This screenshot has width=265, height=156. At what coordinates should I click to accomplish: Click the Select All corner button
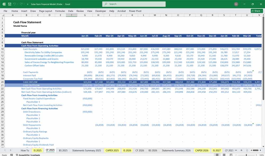coord(3,15)
